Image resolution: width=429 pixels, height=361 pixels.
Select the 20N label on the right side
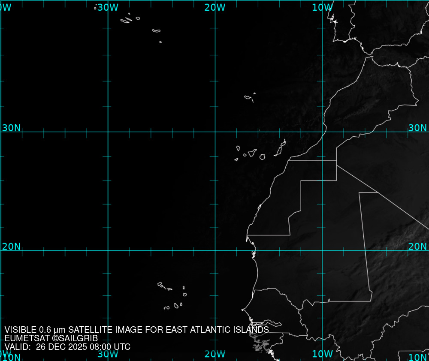click(x=417, y=247)
